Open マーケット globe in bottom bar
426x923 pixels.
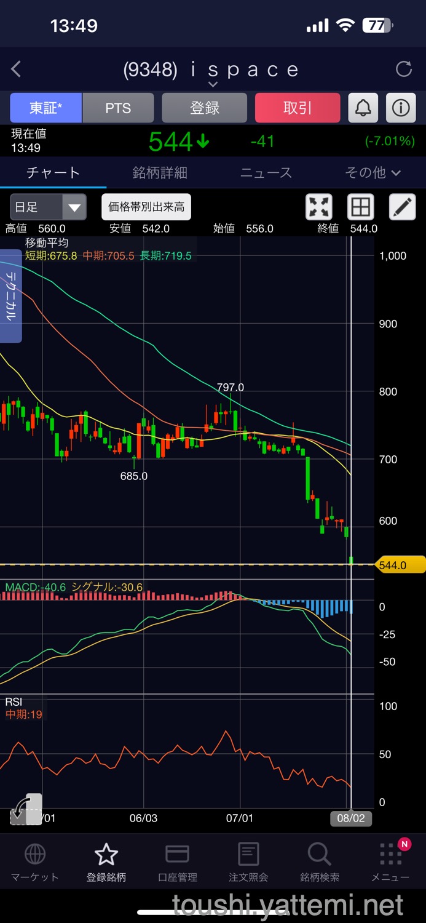[35, 863]
